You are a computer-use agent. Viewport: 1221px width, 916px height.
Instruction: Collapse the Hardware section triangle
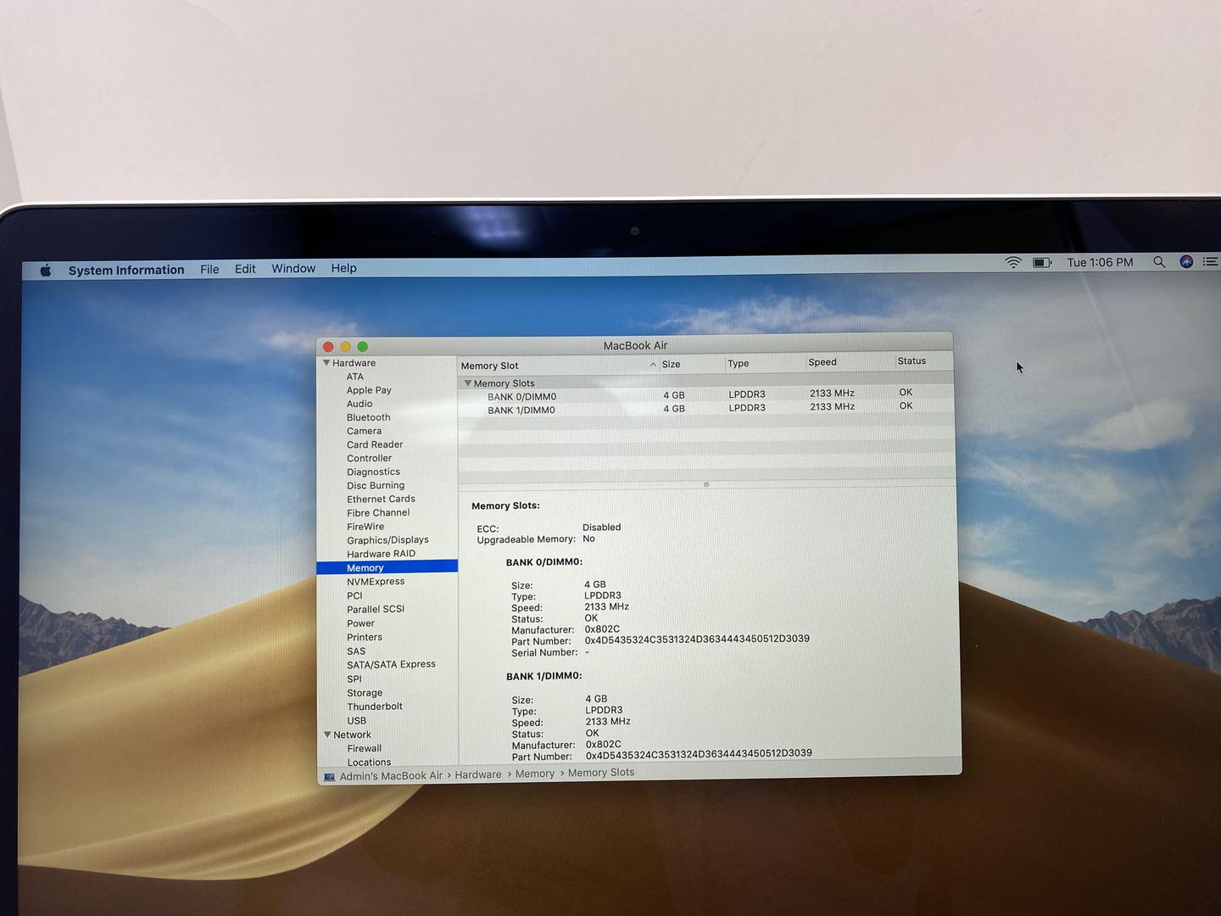pos(326,363)
